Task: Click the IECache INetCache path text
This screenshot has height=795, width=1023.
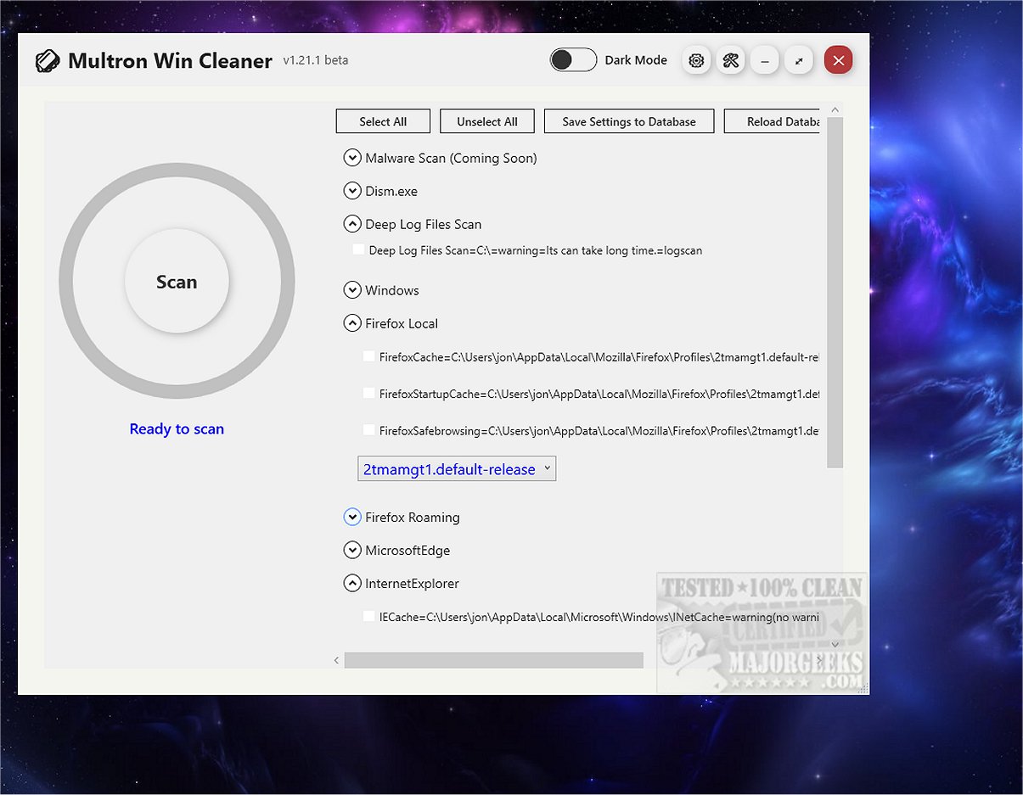Action: [599, 617]
